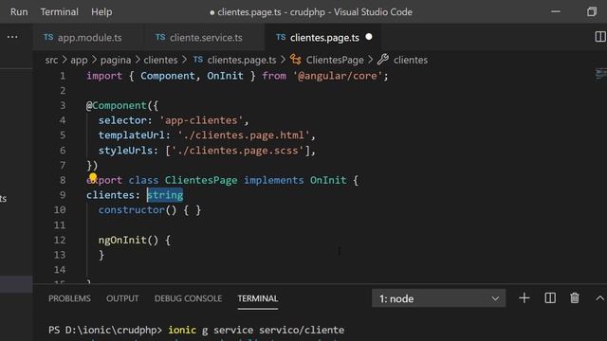Click the './clientes.page.scss' string
Viewport: 607px width, 341px height.
(238, 151)
